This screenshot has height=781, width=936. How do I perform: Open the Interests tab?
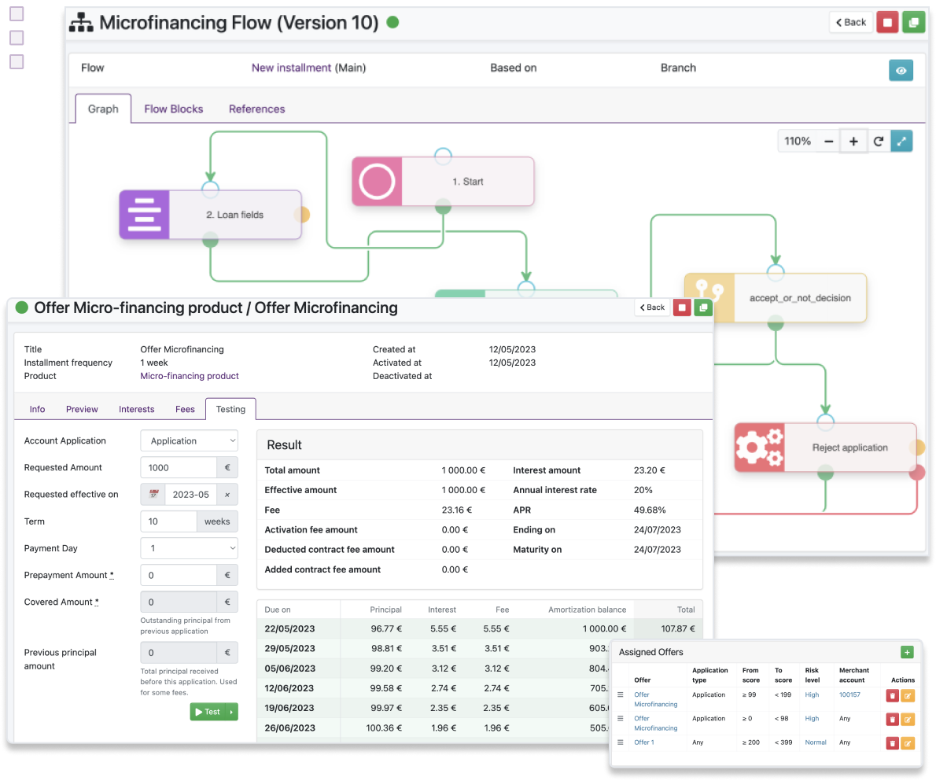point(136,409)
